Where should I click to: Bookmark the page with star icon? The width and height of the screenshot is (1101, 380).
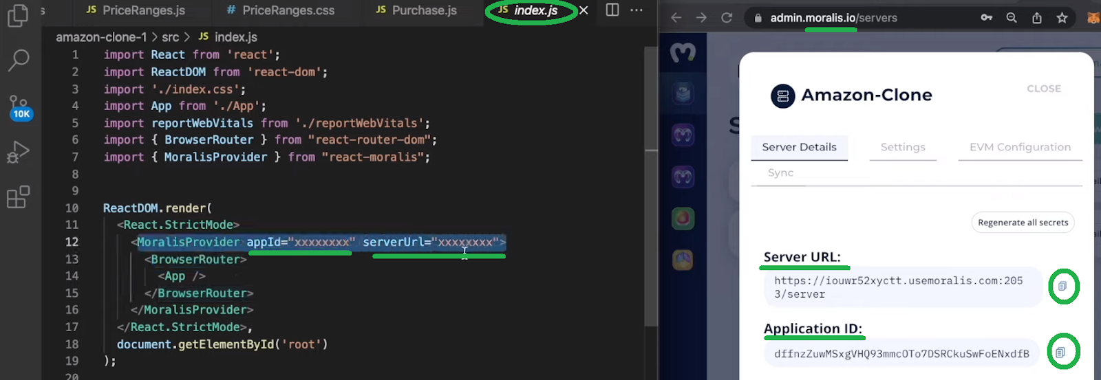pyautogui.click(x=1062, y=18)
